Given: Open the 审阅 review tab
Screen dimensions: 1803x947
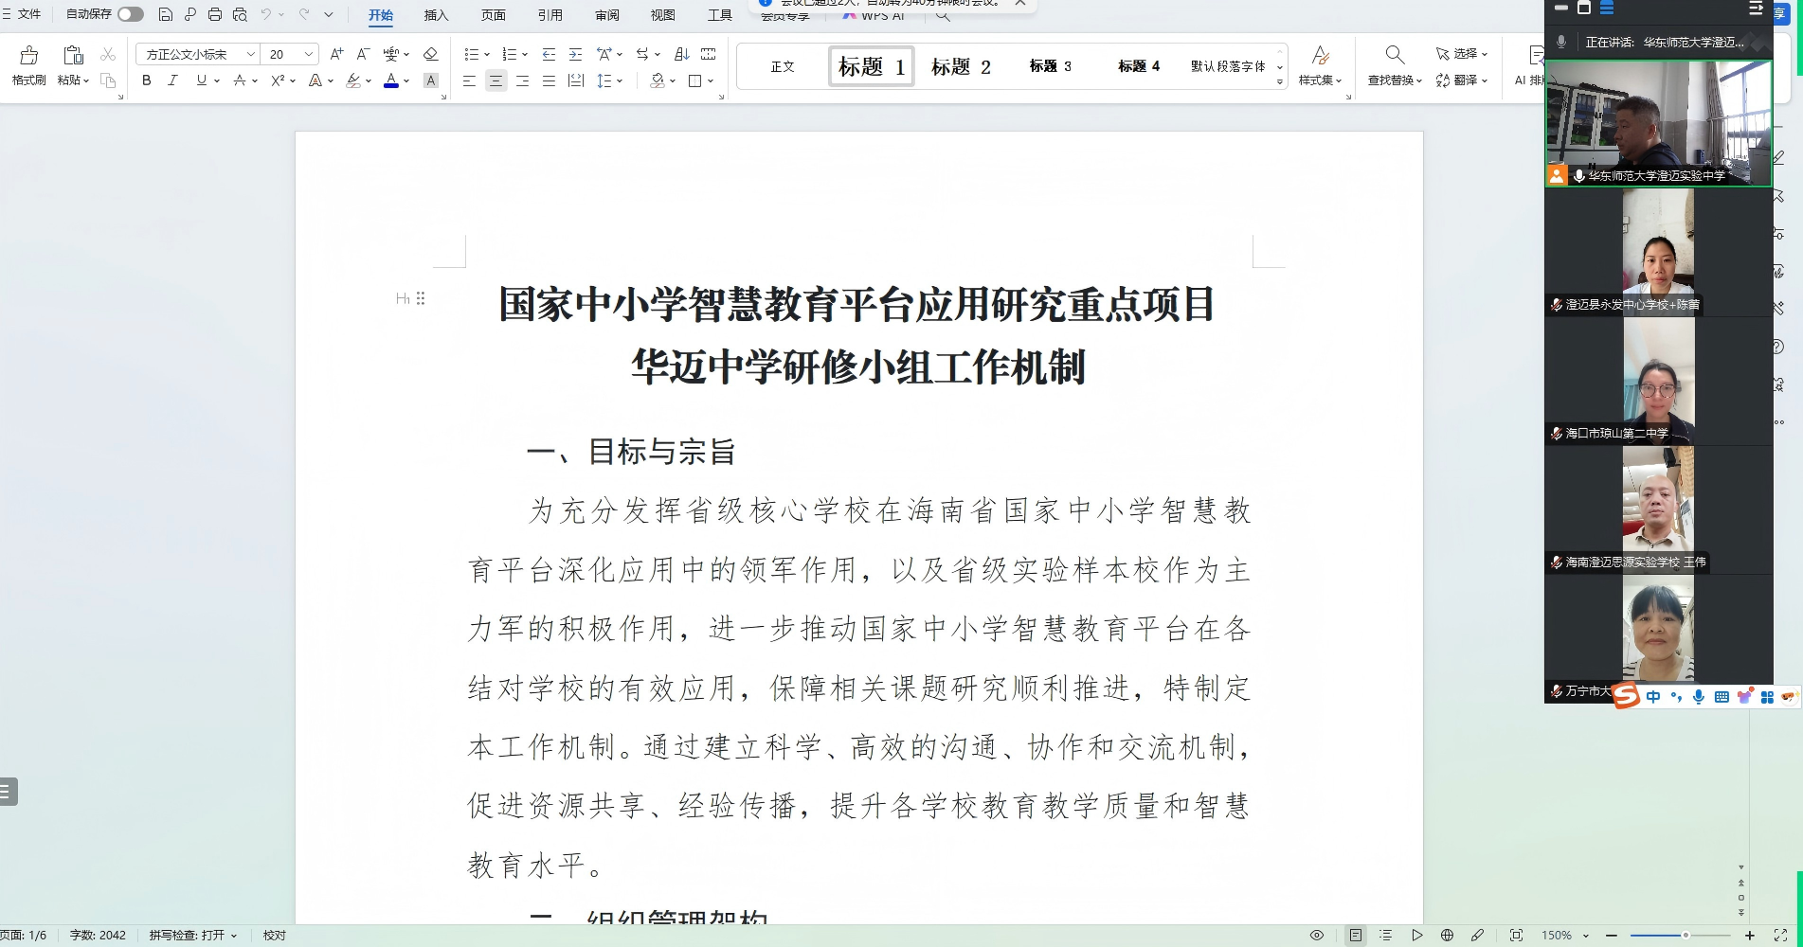Looking at the screenshot, I should coord(605,16).
